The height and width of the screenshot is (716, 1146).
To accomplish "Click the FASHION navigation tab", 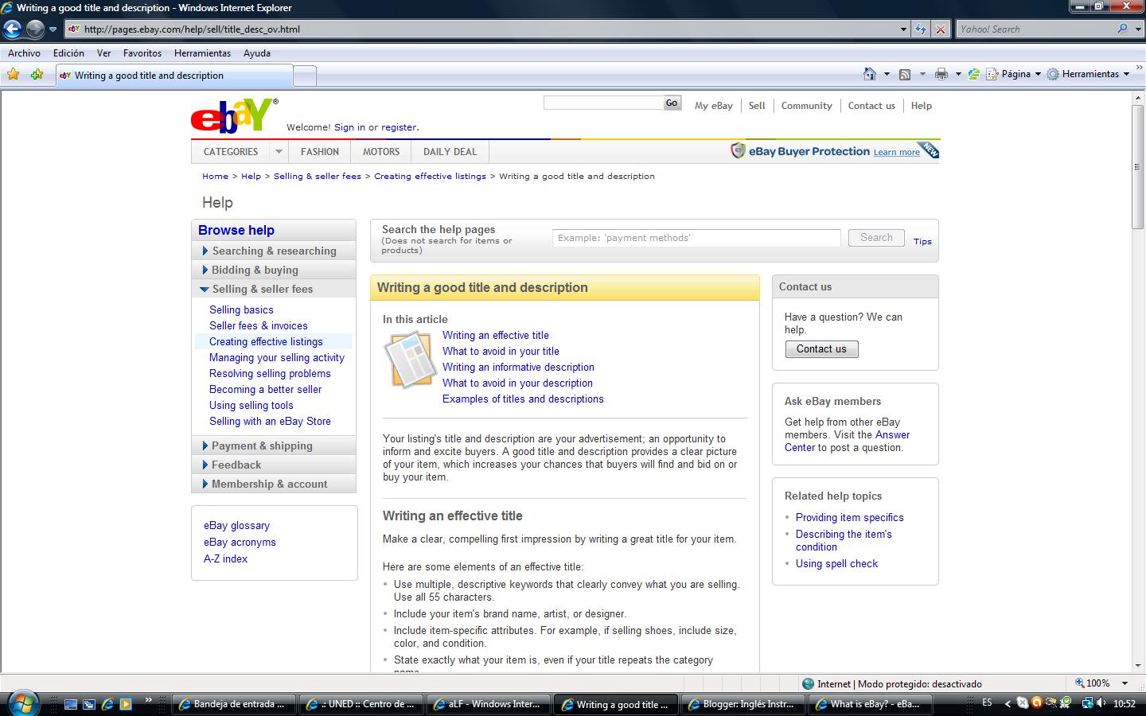I will (x=320, y=151).
